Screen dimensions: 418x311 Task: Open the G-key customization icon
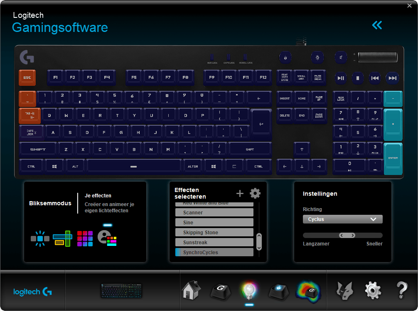click(221, 292)
